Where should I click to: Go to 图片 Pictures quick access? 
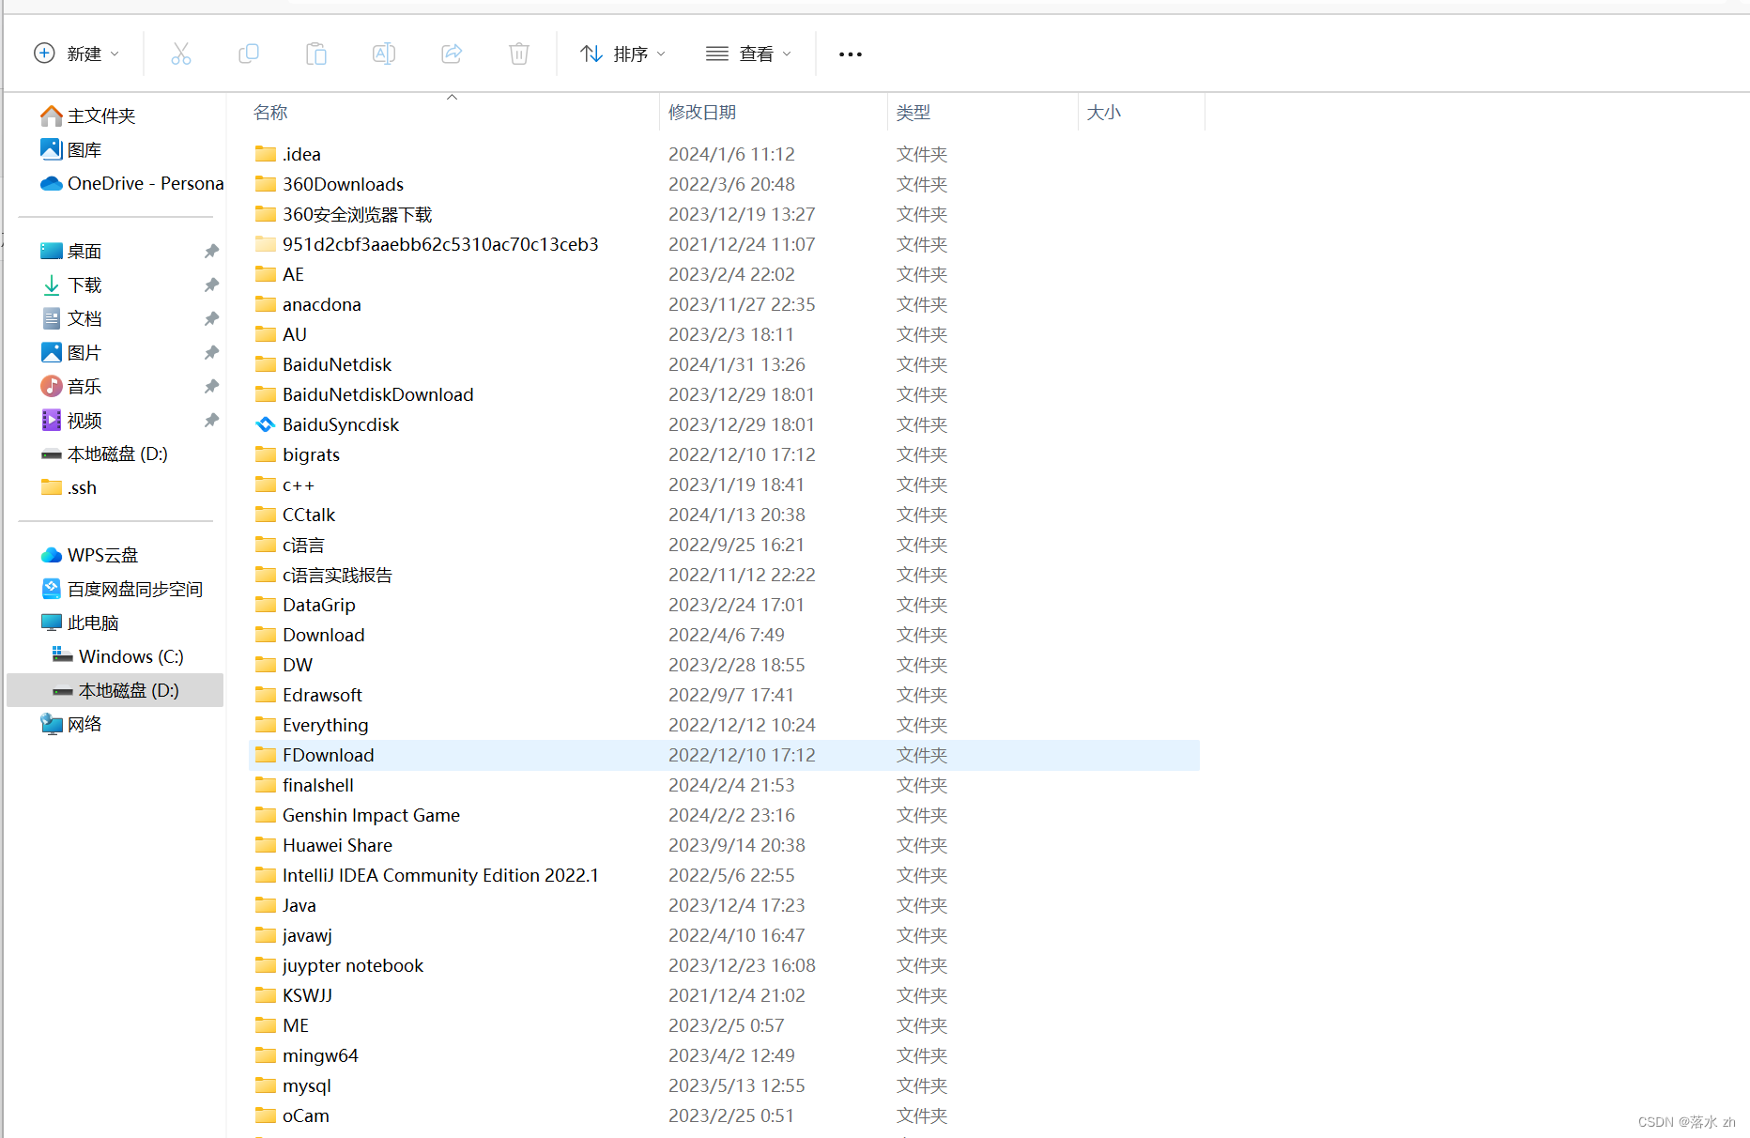[x=71, y=352]
